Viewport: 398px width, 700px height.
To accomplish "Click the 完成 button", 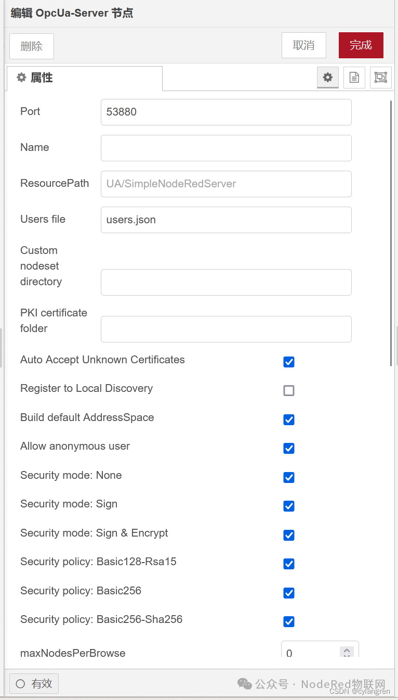I will pos(361,45).
